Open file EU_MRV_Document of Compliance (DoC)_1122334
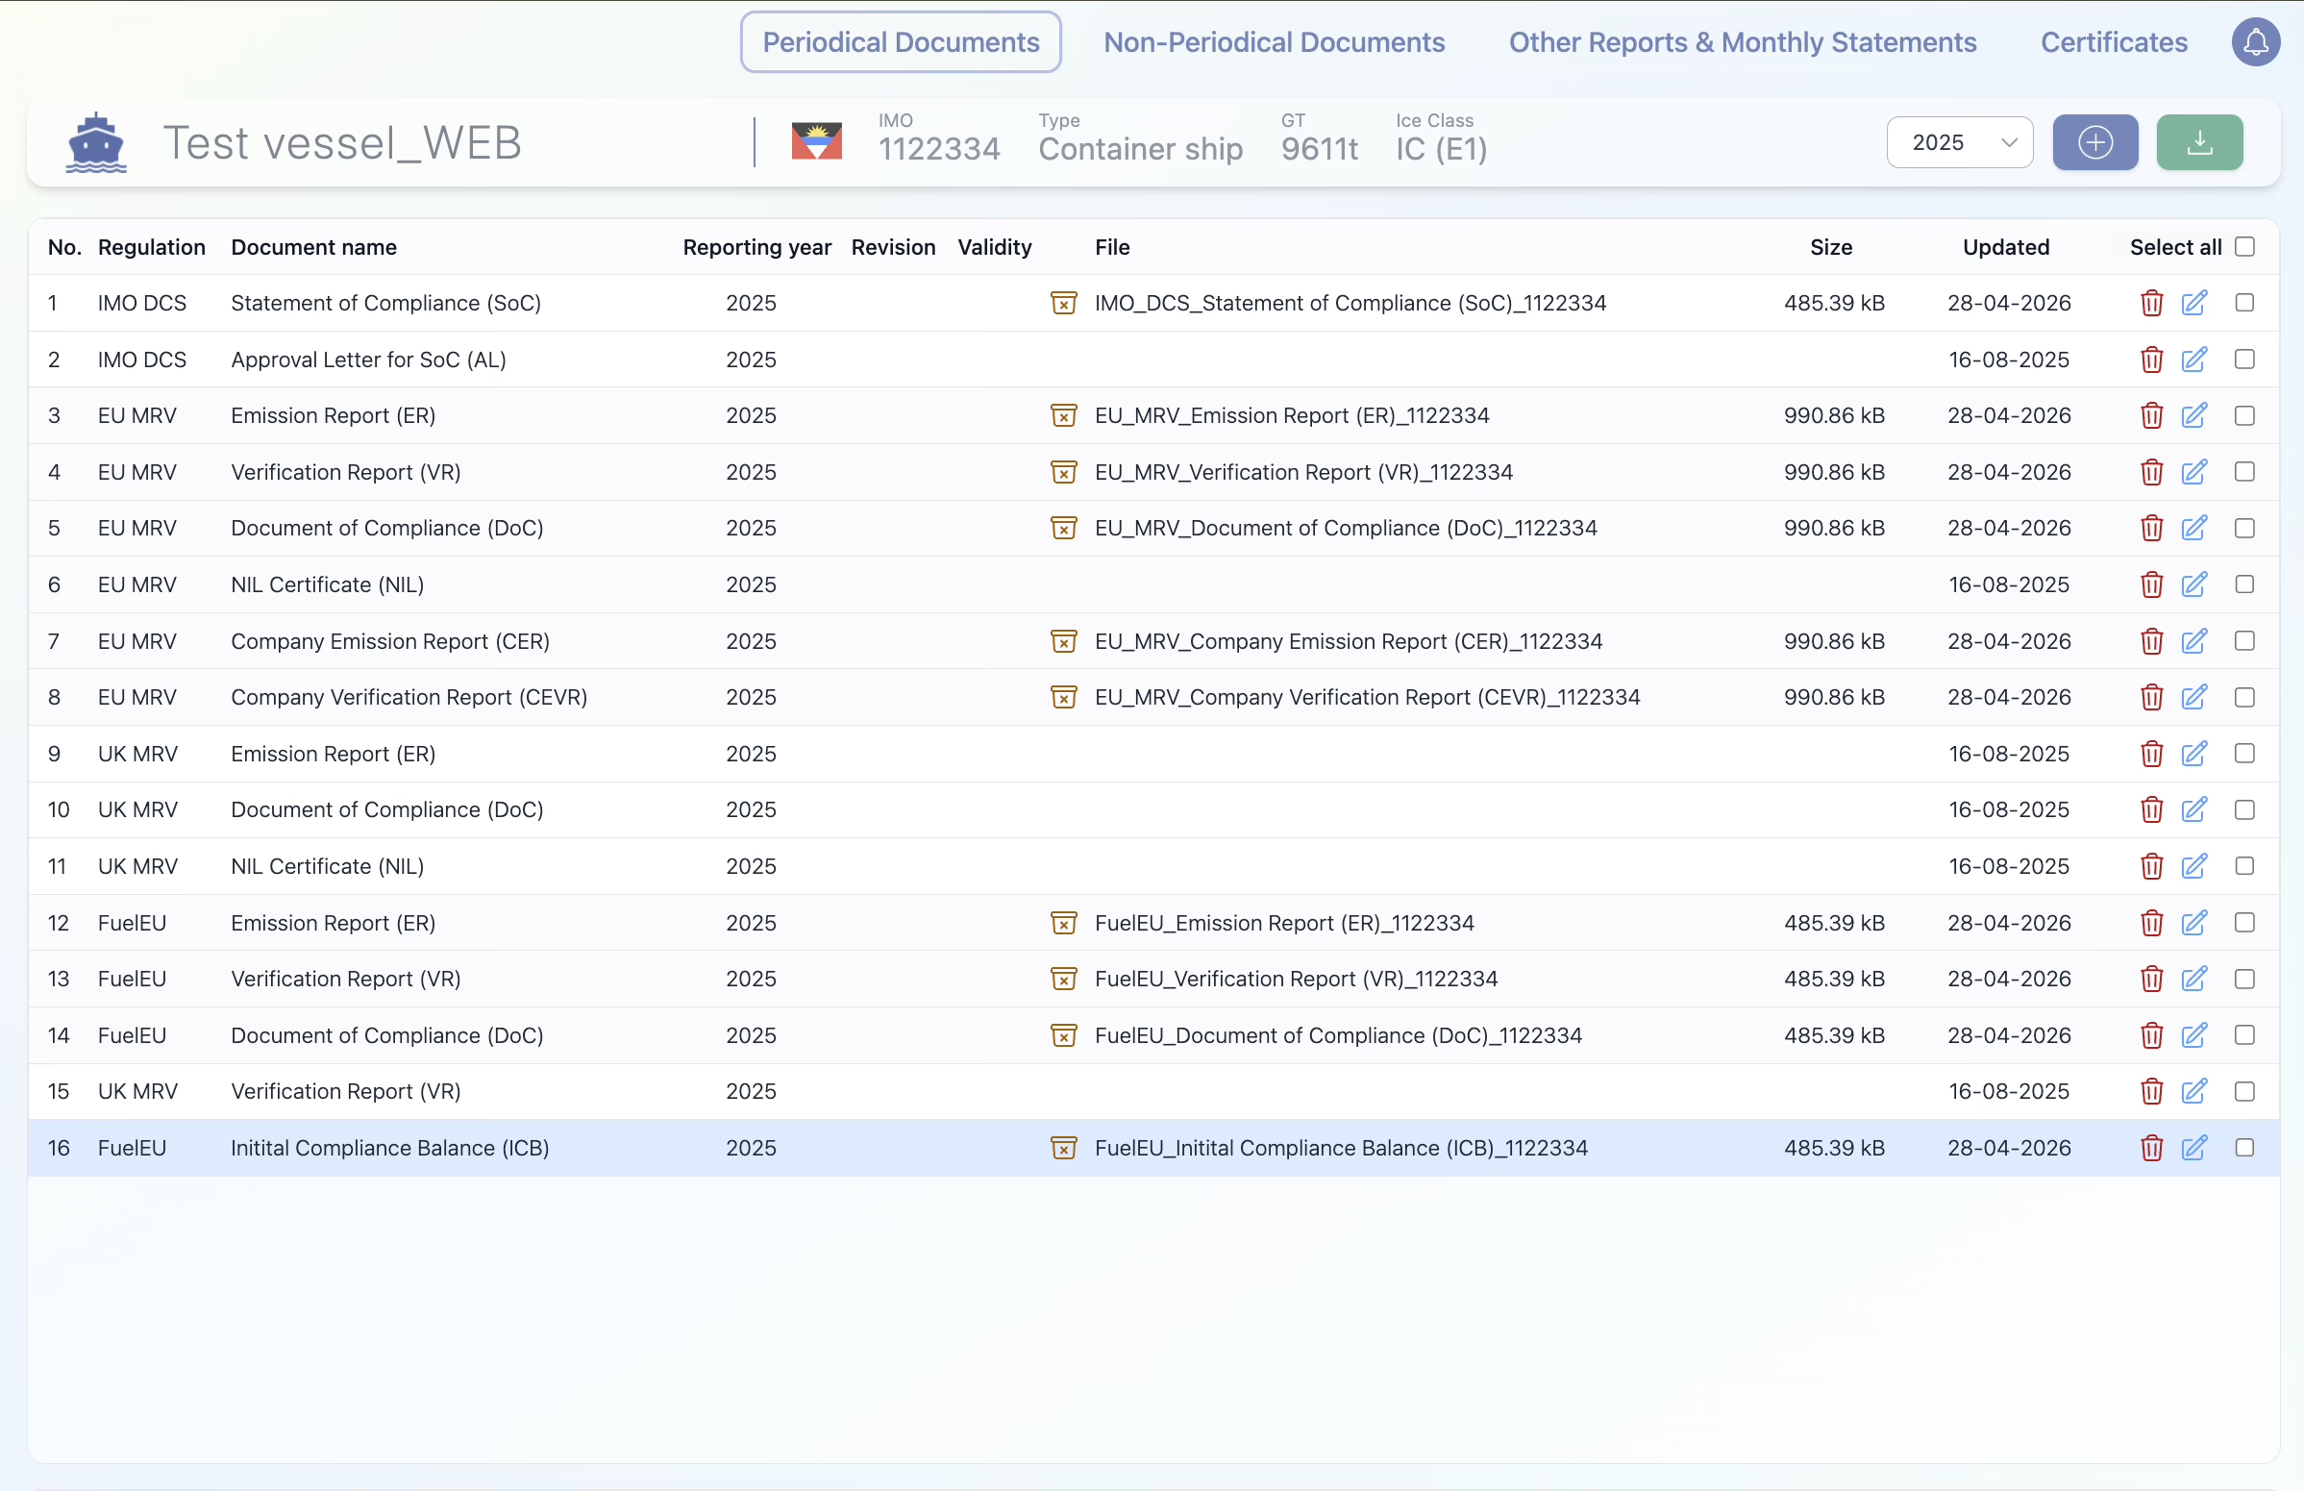Image resolution: width=2304 pixels, height=1491 pixels. [x=1346, y=528]
